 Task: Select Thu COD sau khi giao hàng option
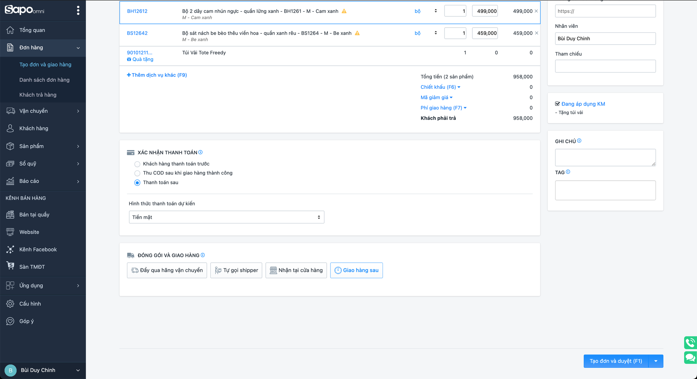coord(137,173)
